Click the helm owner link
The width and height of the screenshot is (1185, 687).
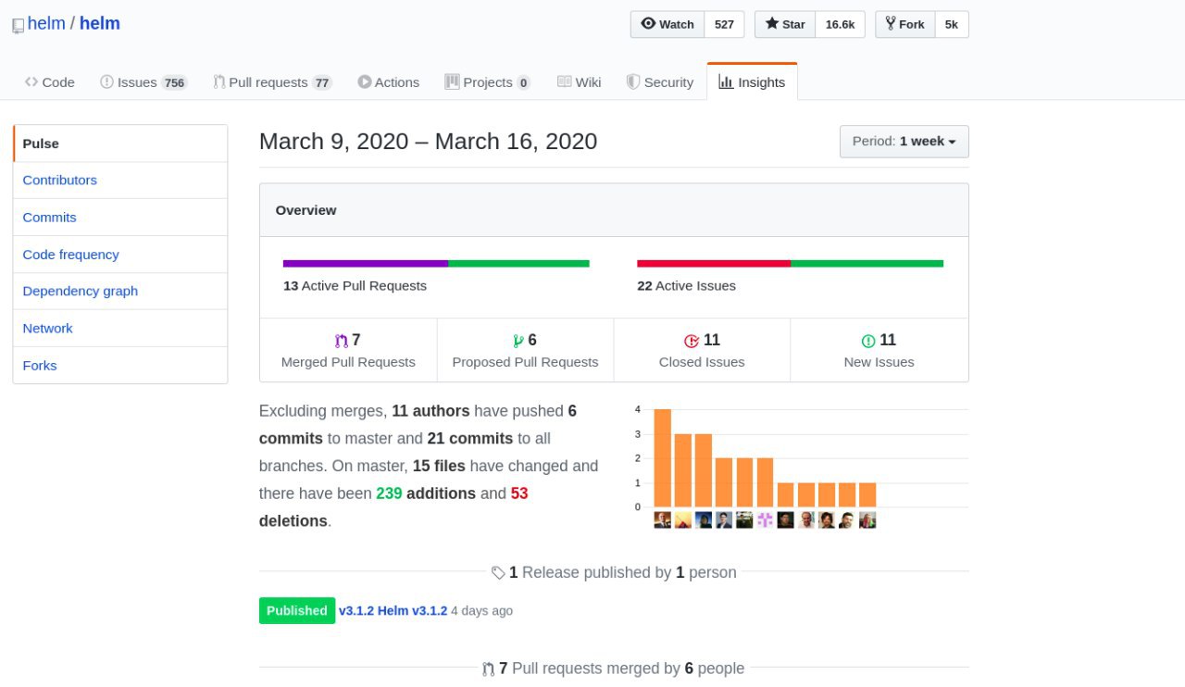tap(46, 23)
